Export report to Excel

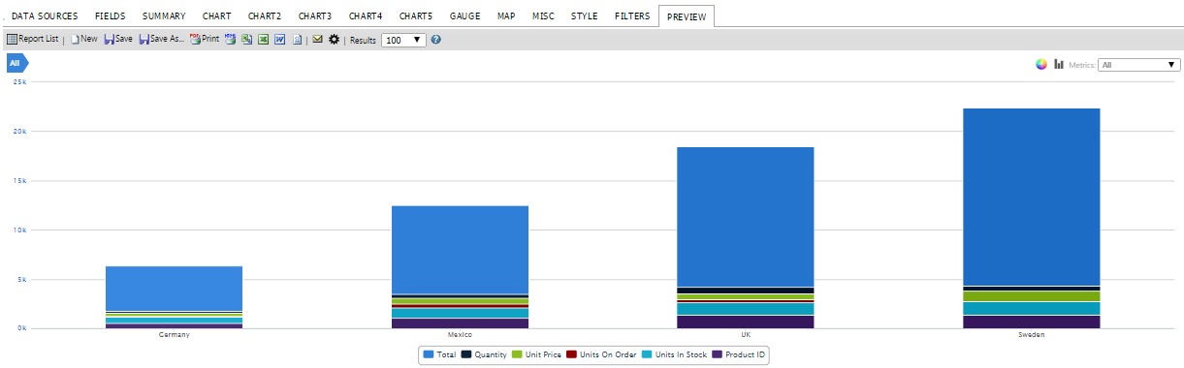[263, 39]
